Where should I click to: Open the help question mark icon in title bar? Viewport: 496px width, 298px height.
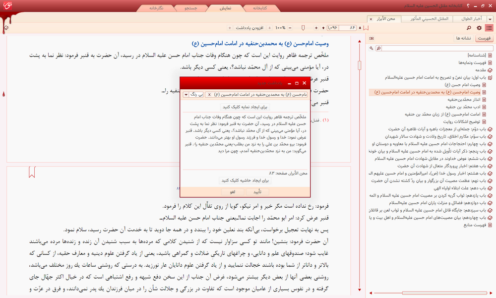click(468, 5)
